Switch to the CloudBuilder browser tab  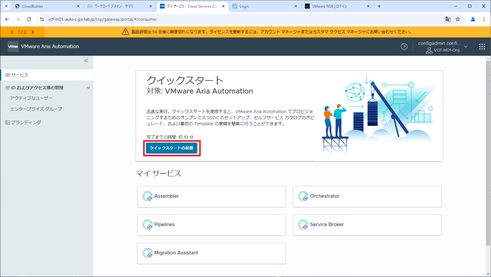46,7
